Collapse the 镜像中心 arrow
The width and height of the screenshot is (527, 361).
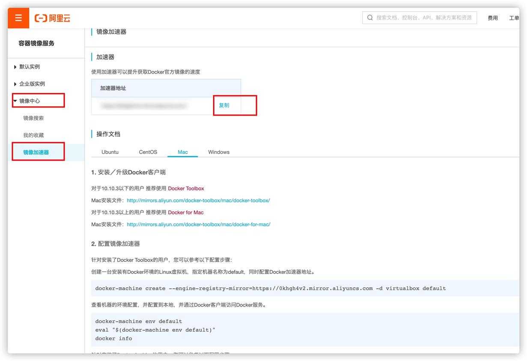tap(16, 101)
